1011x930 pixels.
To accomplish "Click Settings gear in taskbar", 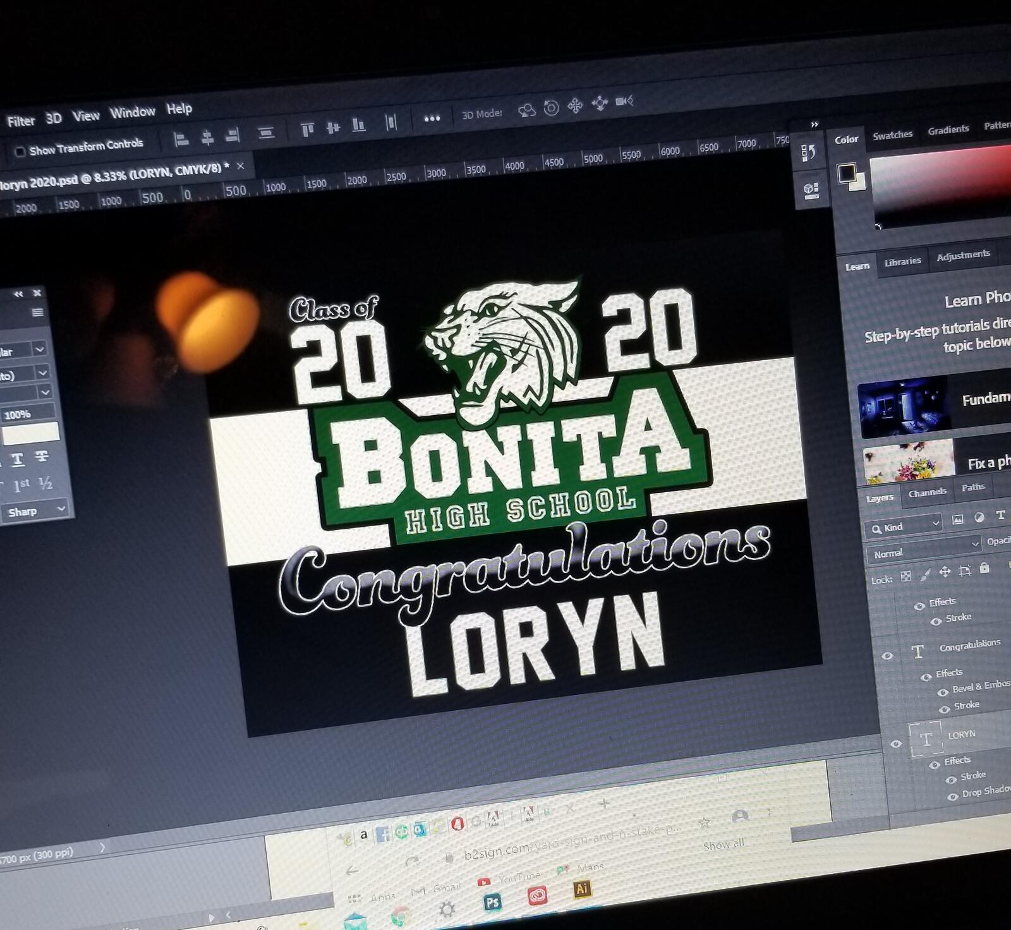I will click(x=447, y=909).
